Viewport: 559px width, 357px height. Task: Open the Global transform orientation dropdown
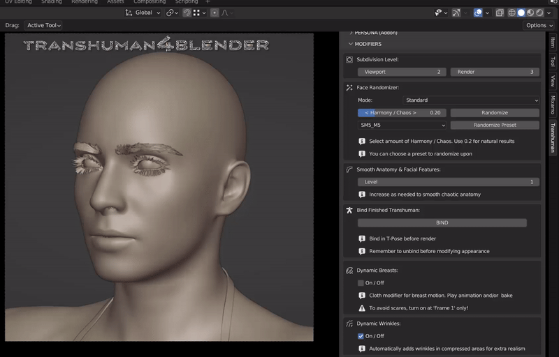pos(143,13)
